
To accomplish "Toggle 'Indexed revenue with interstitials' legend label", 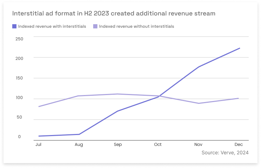I will click(52, 26).
